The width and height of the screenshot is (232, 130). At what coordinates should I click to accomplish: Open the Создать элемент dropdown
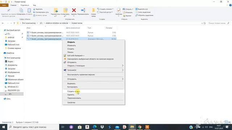(105, 9)
